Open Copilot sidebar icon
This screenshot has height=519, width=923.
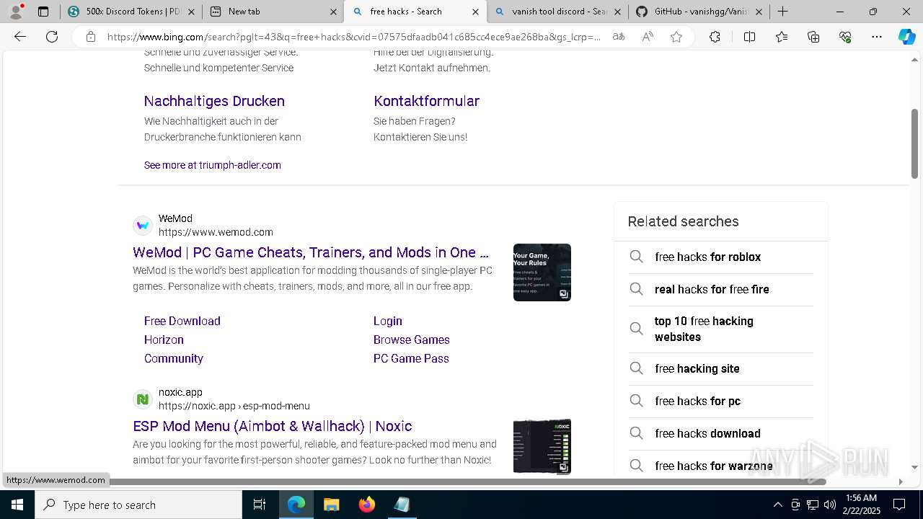point(906,37)
